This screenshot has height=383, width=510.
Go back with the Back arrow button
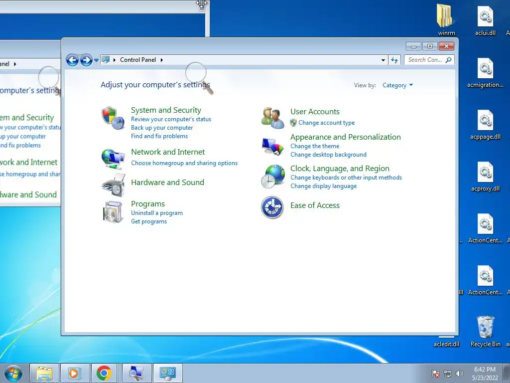72,60
